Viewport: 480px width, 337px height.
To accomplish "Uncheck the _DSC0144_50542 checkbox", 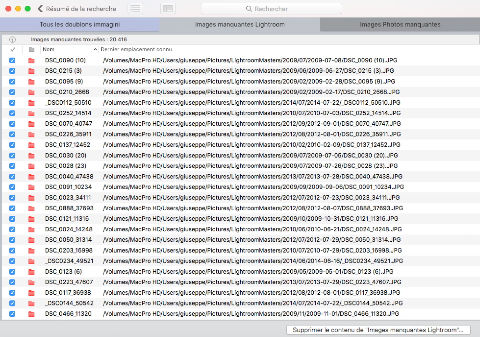I will 12,303.
